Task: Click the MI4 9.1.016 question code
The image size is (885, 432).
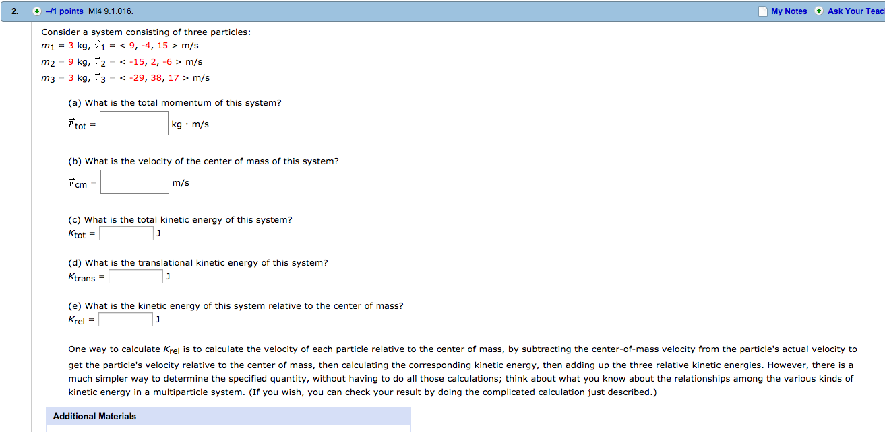Action: coord(111,11)
